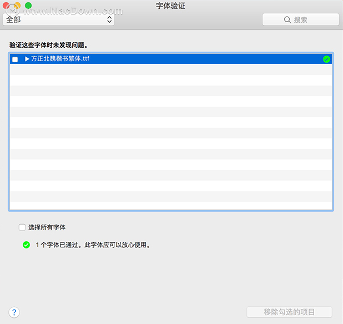Click the 移除勾选的项目 button
The height and width of the screenshot is (324, 343).
tap(289, 312)
